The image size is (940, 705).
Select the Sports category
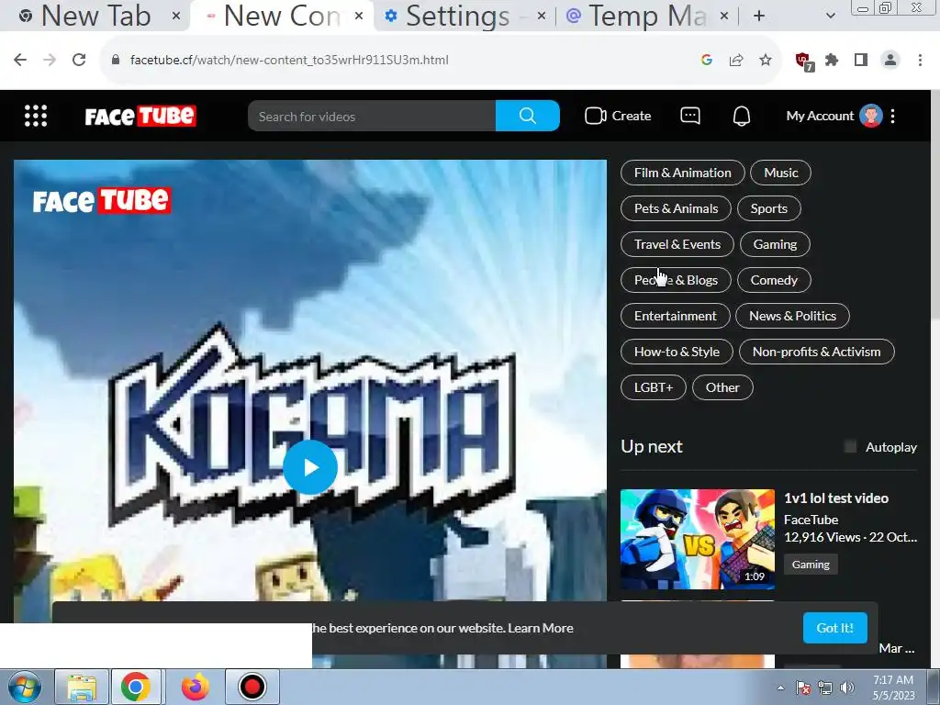769,208
